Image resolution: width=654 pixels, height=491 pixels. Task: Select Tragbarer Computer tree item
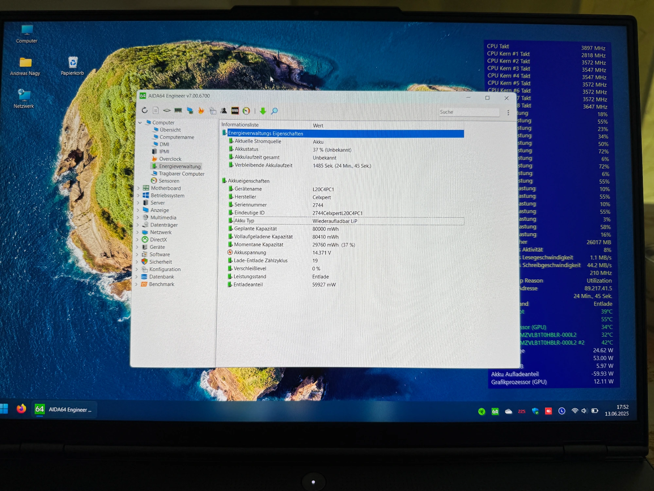[182, 173]
